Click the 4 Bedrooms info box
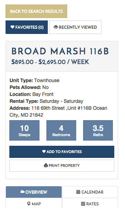Image resolution: width=125 pixels, height=214 pixels. click(x=61, y=130)
